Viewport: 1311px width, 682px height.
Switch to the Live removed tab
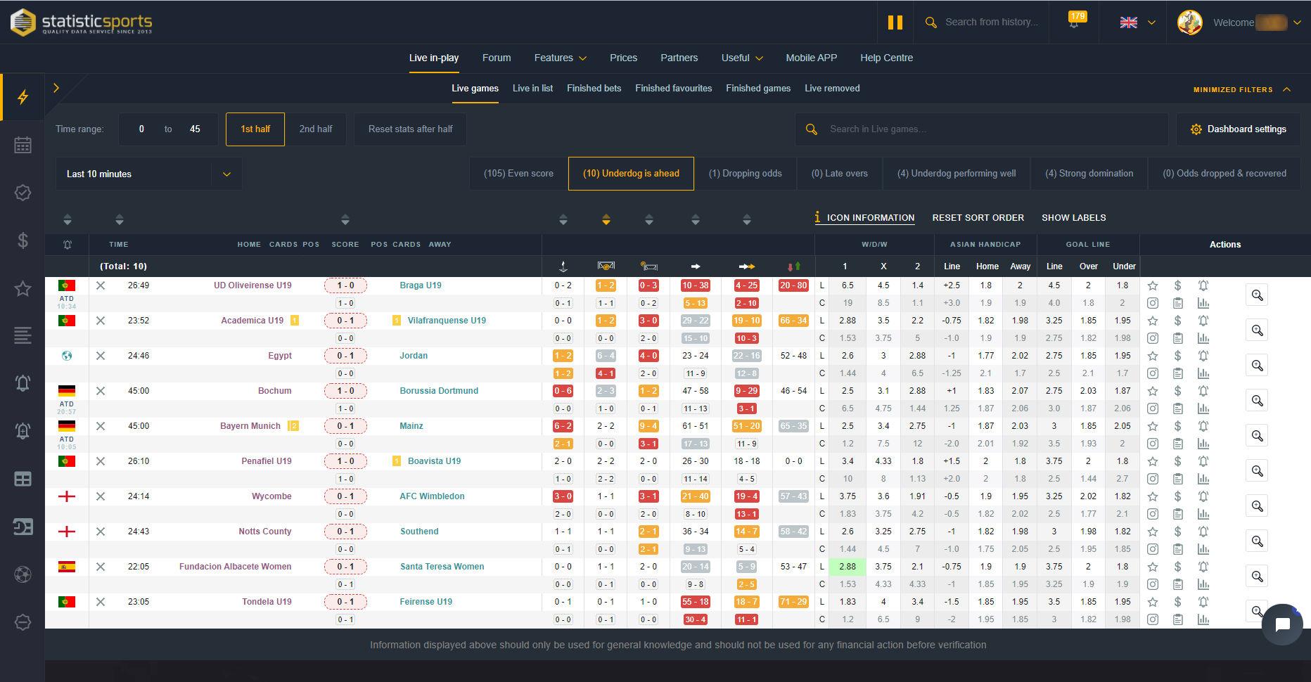(x=832, y=88)
